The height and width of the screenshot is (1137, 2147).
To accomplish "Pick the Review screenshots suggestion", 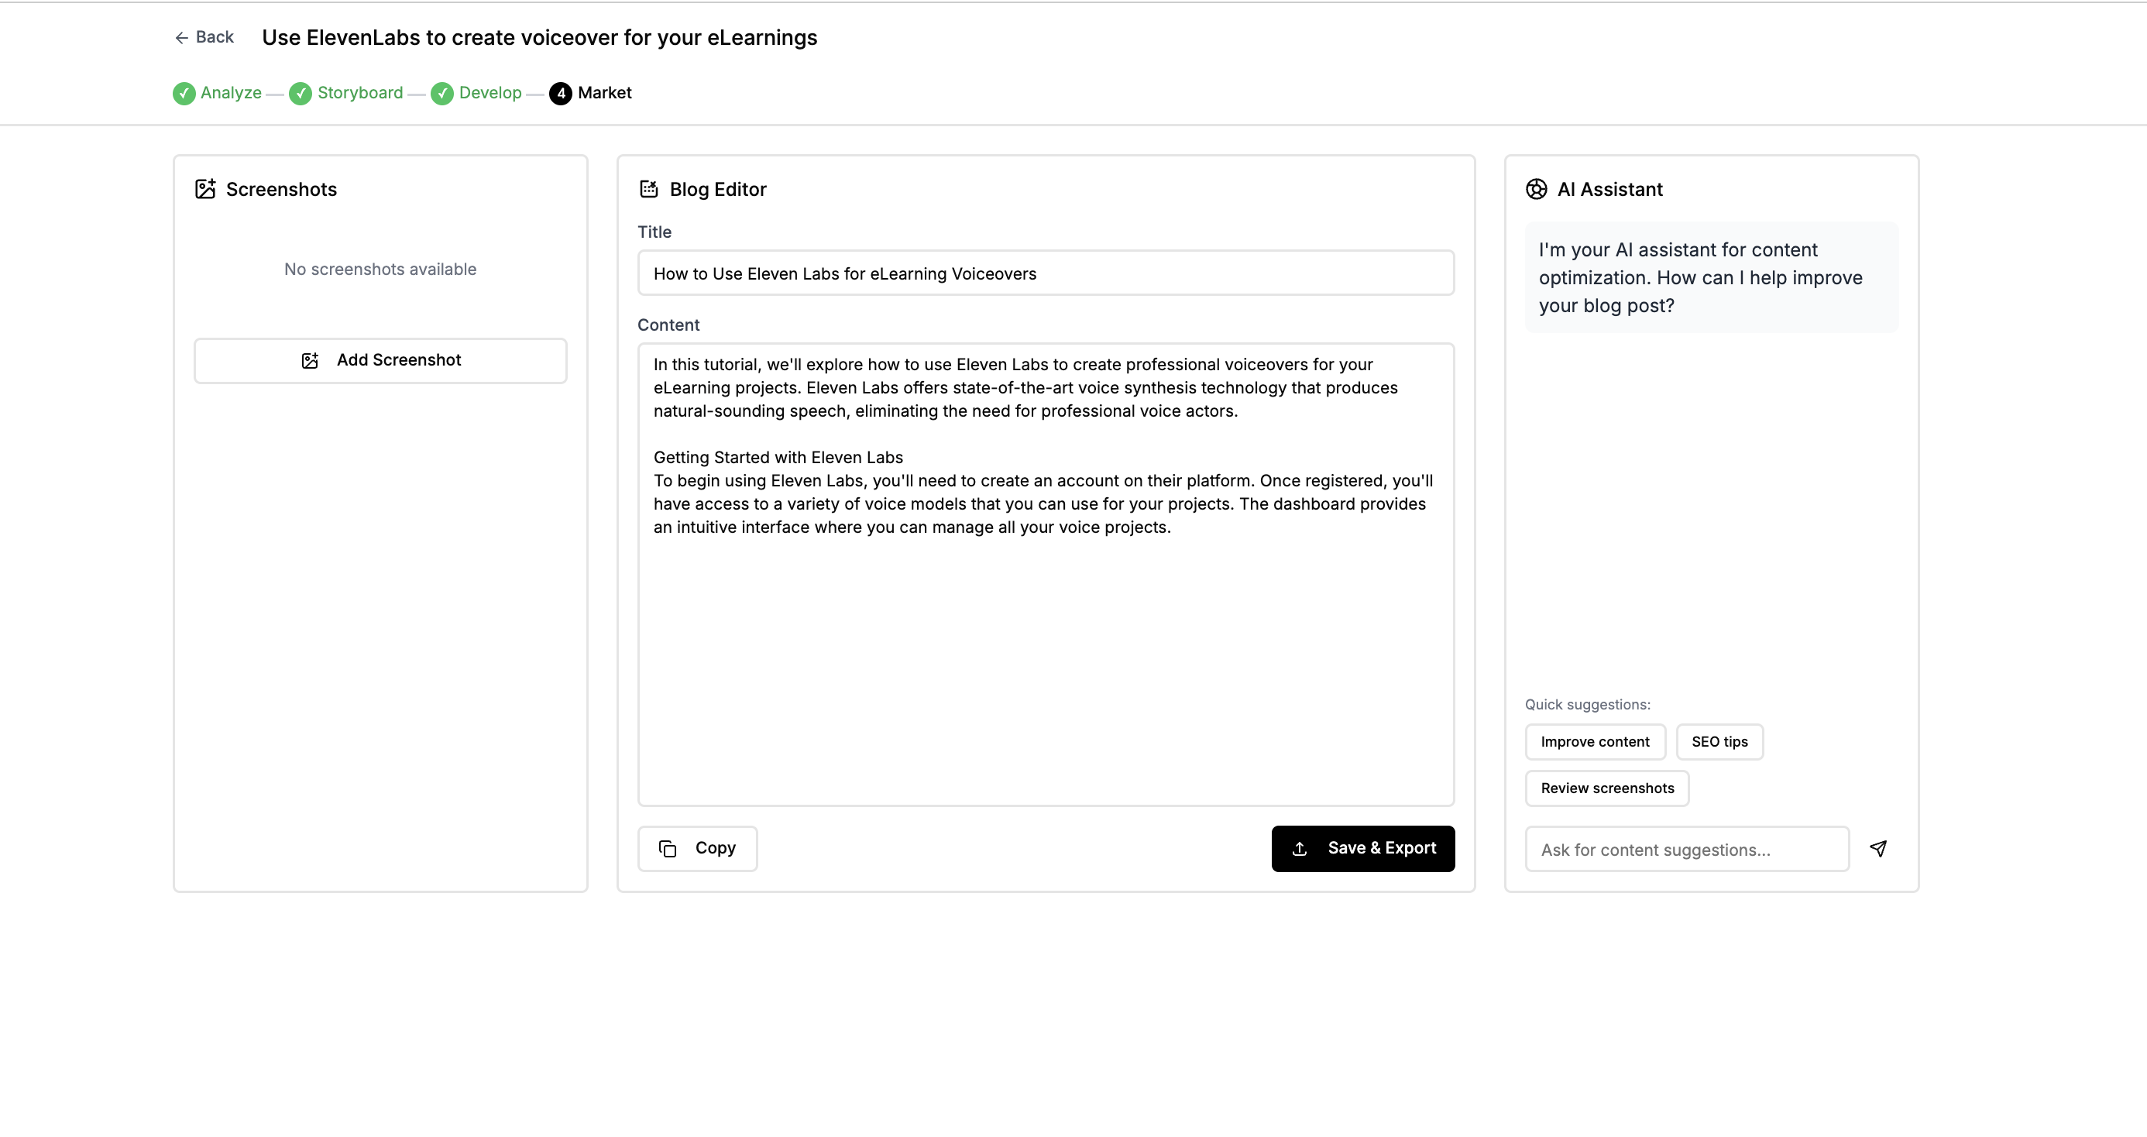I will coord(1606,788).
